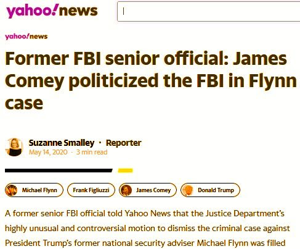Viewport: 300px width, 249px height.
Task: Open Suzanne Smalley's author avatar
Action: tap(14, 147)
